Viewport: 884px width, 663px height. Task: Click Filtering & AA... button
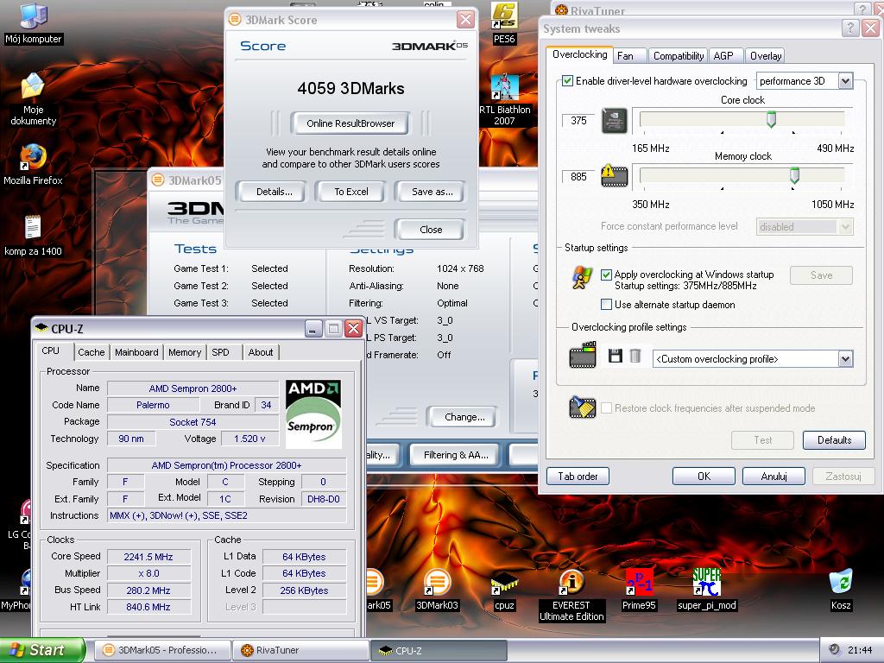[456, 455]
